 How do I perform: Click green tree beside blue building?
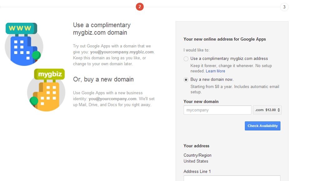click(37, 55)
